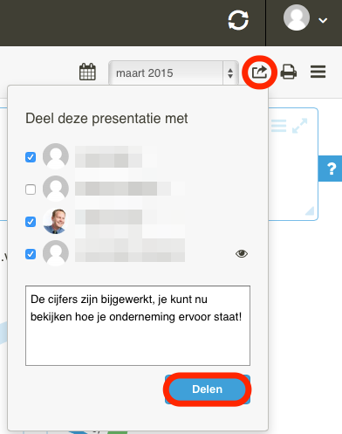342x434 pixels.
Task: Click the printer icon
Action: click(x=289, y=72)
